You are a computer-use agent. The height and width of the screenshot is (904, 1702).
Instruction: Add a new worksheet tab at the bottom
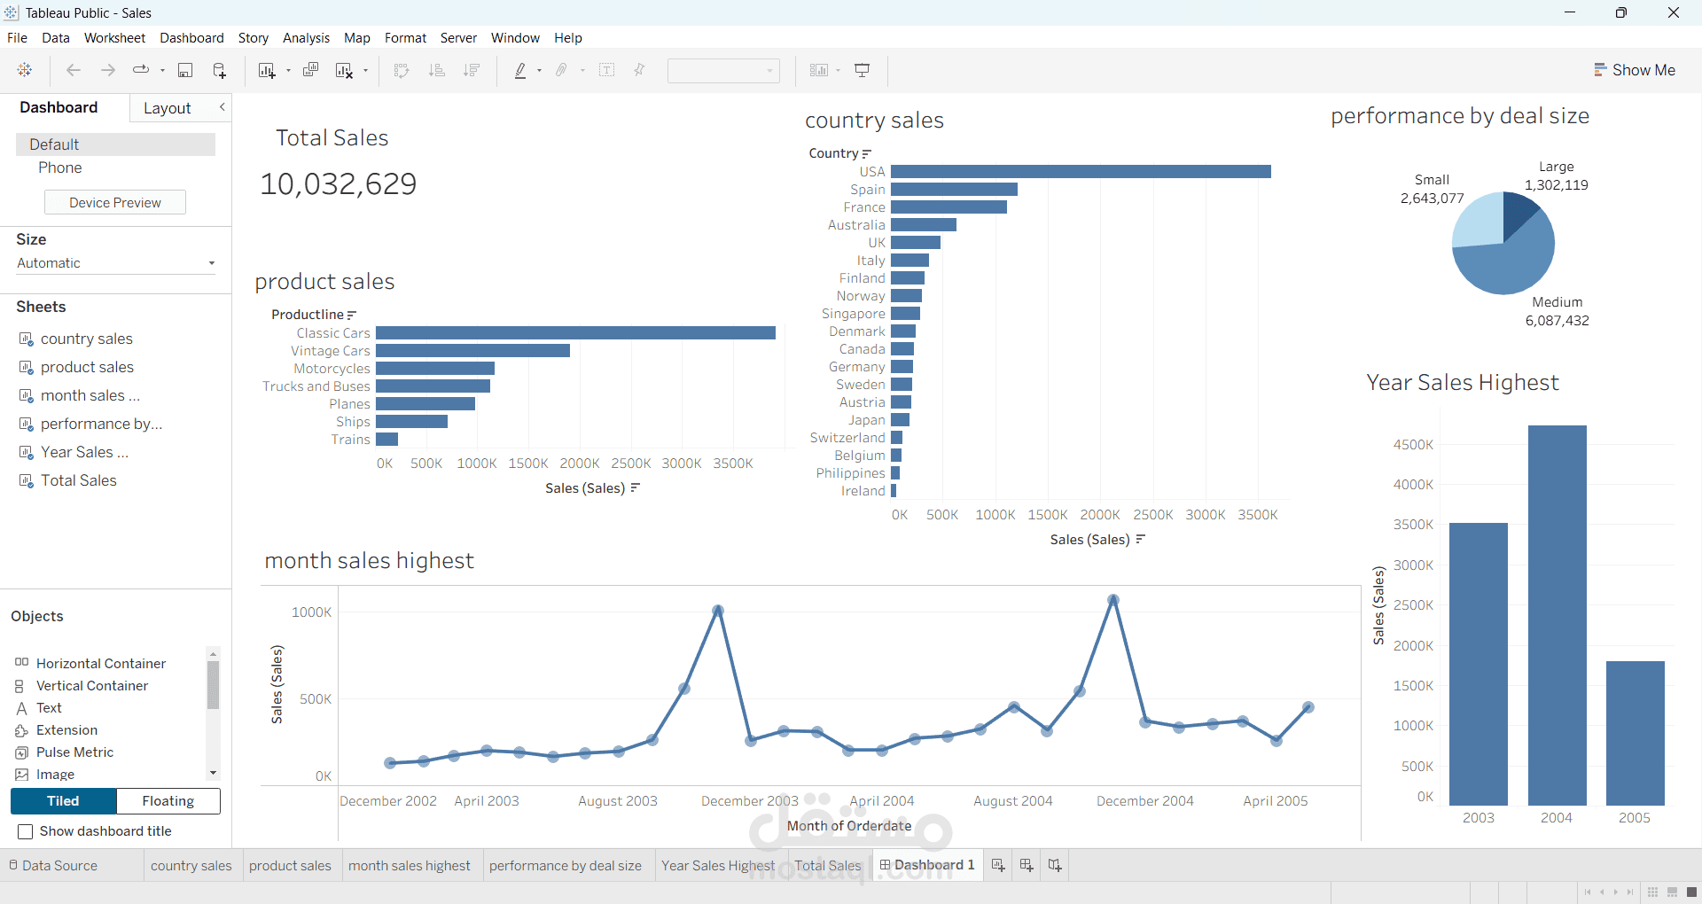998,865
